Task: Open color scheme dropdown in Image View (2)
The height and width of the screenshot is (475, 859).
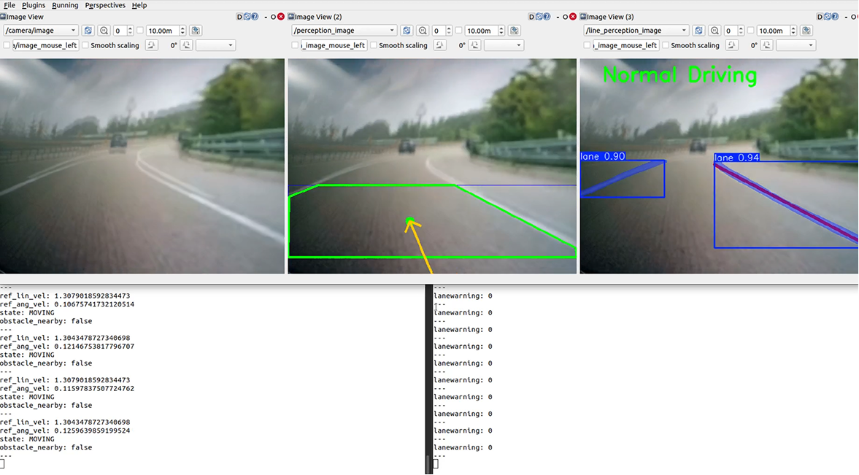Action: [504, 45]
